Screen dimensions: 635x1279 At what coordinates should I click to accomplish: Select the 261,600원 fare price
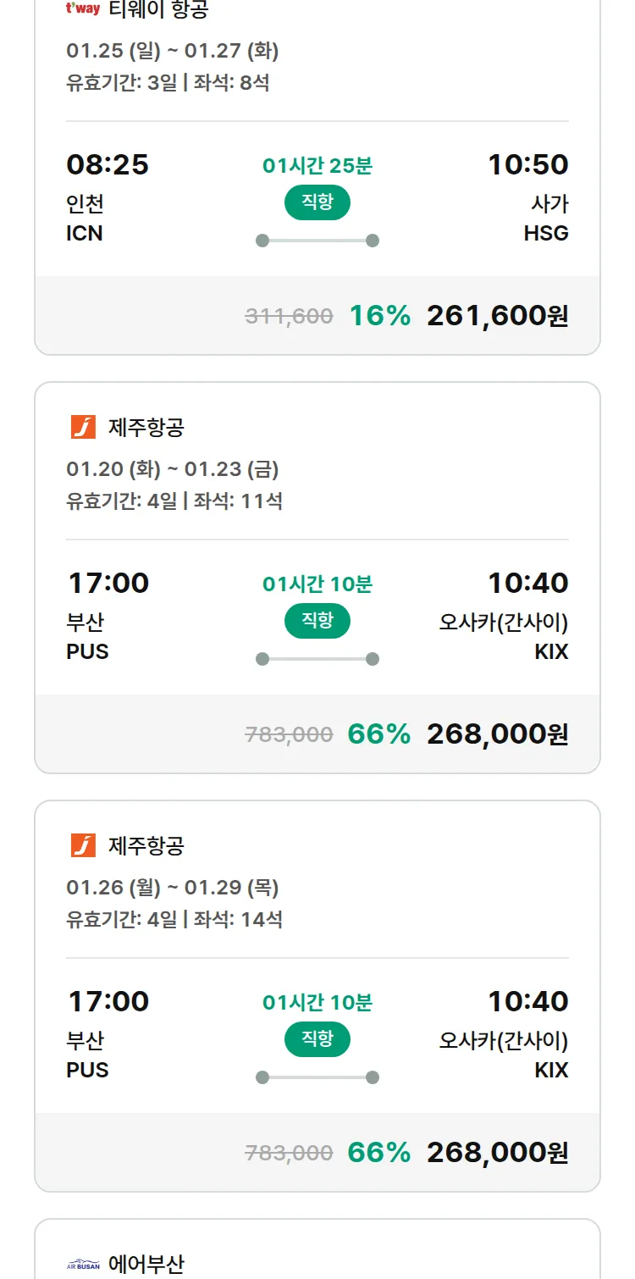497,316
